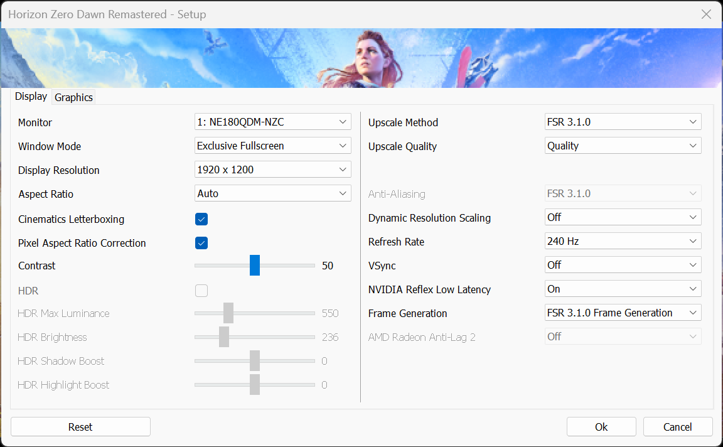
Task: Select the Display tab
Action: 31,97
